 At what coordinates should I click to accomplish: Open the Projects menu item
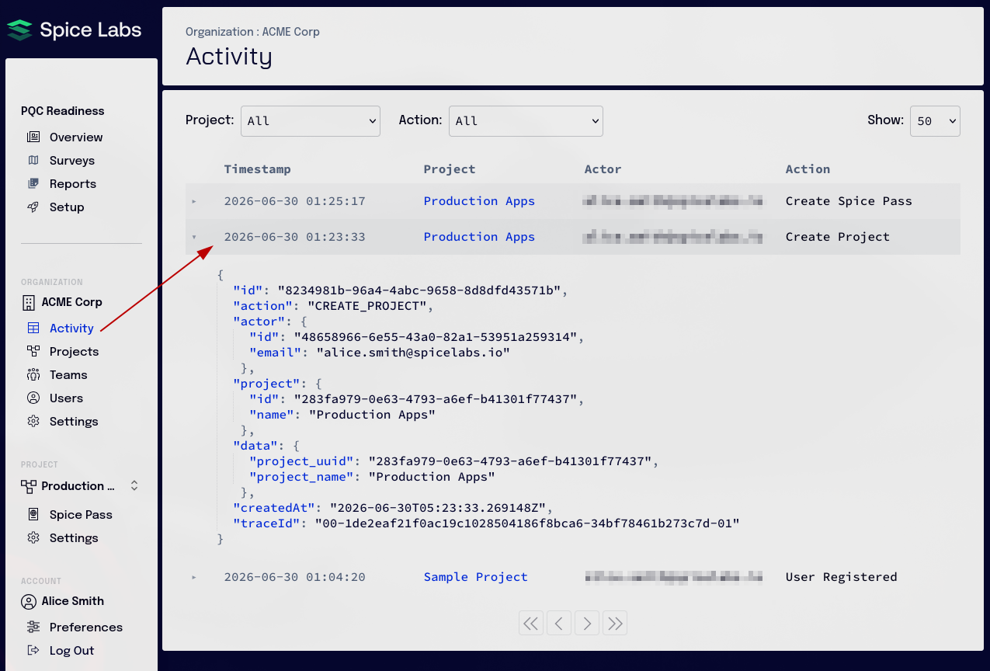[75, 352]
